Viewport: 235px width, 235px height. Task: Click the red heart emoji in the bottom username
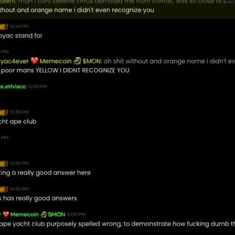tap(6, 214)
